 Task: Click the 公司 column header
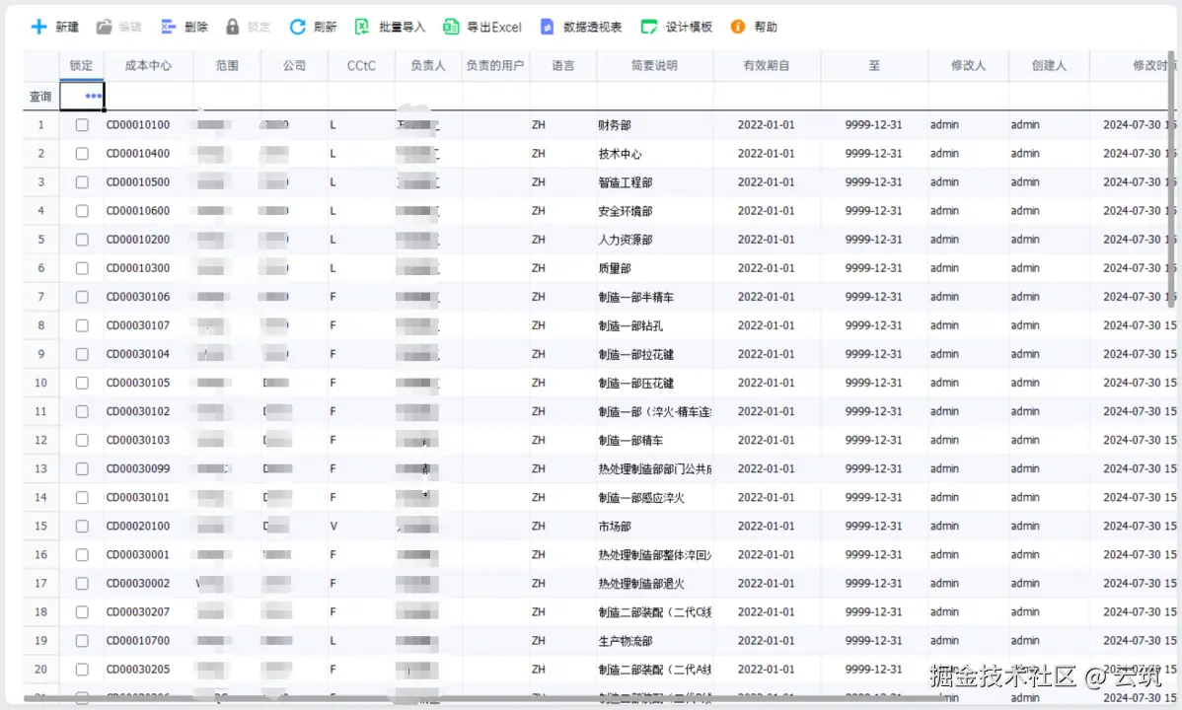point(294,65)
